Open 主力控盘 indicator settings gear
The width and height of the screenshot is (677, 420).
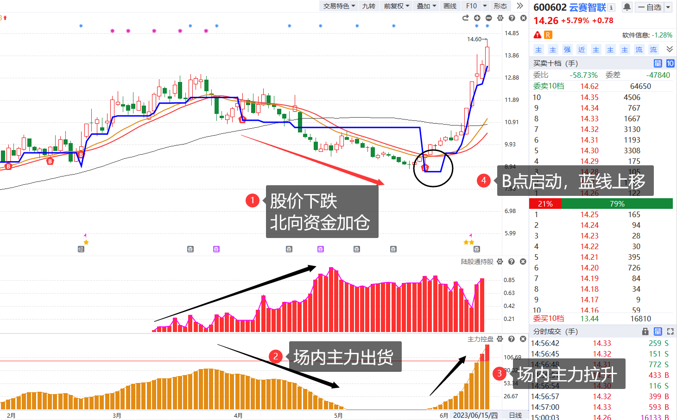500,339
